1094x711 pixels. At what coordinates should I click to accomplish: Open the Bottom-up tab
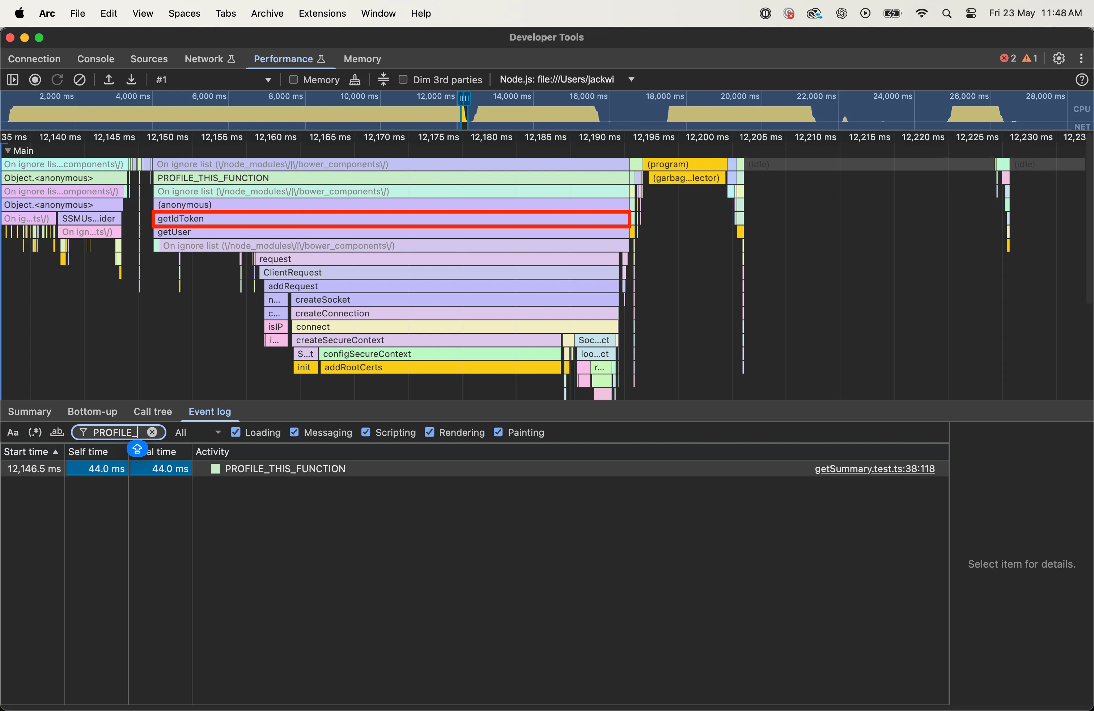pos(92,412)
